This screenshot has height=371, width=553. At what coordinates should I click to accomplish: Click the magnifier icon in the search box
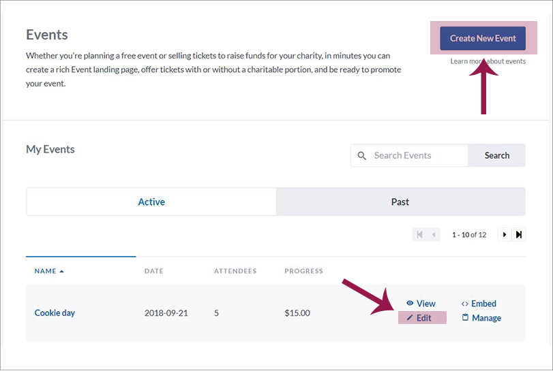(362, 155)
